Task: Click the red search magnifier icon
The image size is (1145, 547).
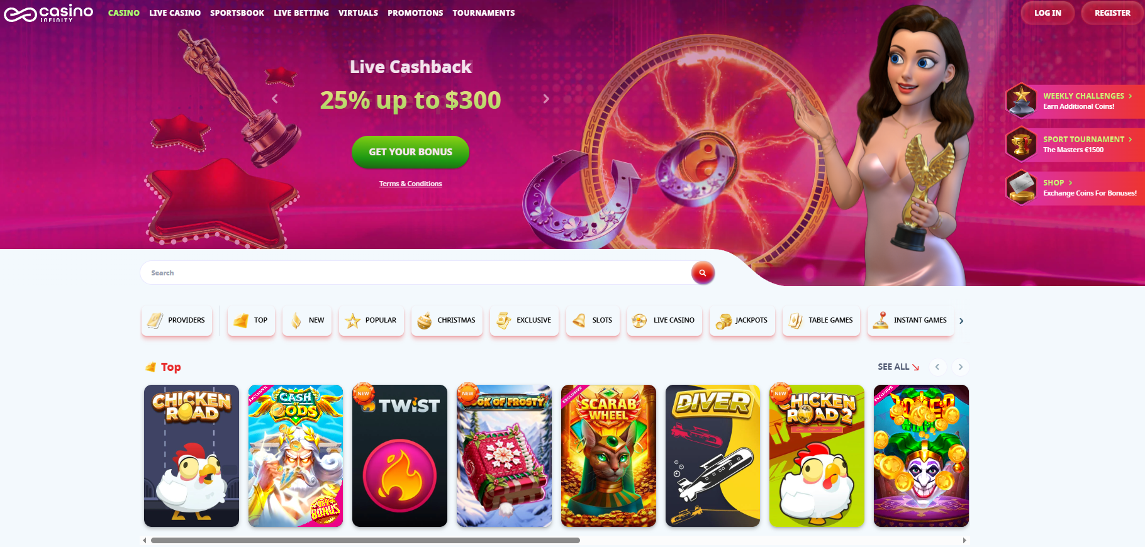Action: 703,273
